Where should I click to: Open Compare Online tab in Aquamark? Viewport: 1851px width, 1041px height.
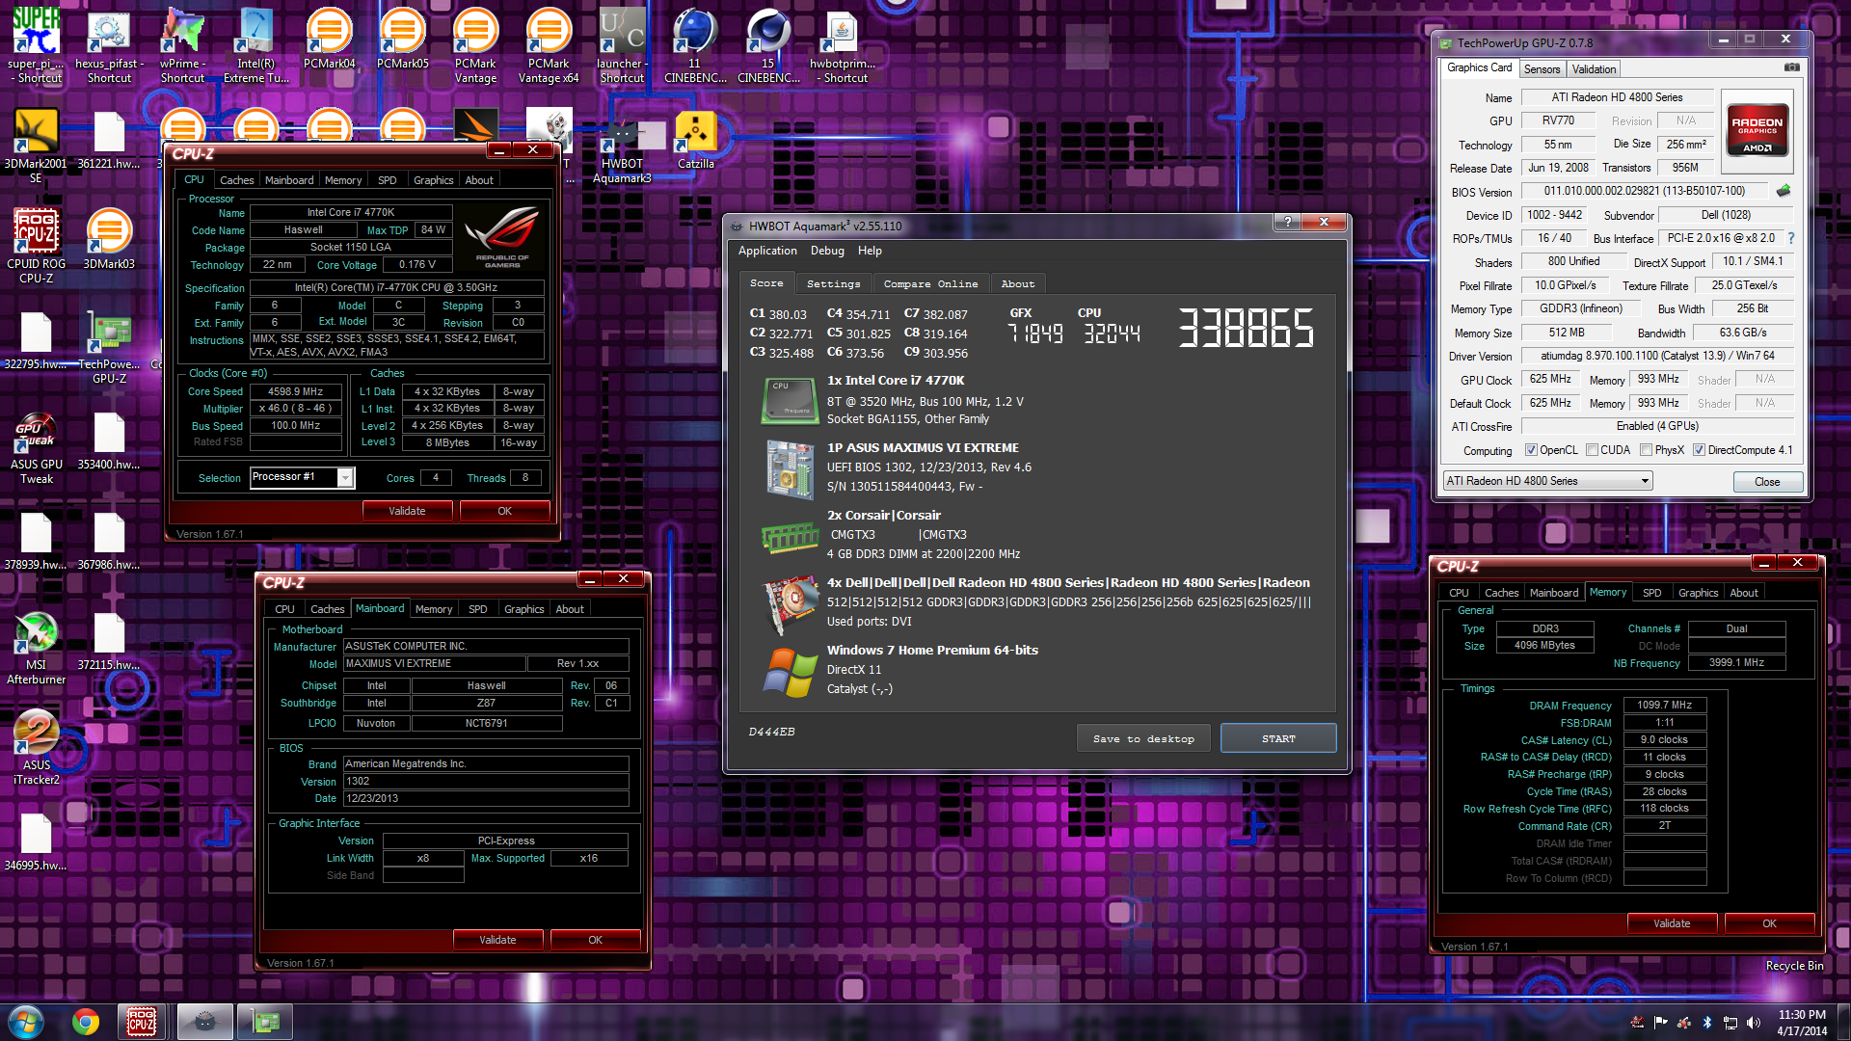(x=930, y=283)
